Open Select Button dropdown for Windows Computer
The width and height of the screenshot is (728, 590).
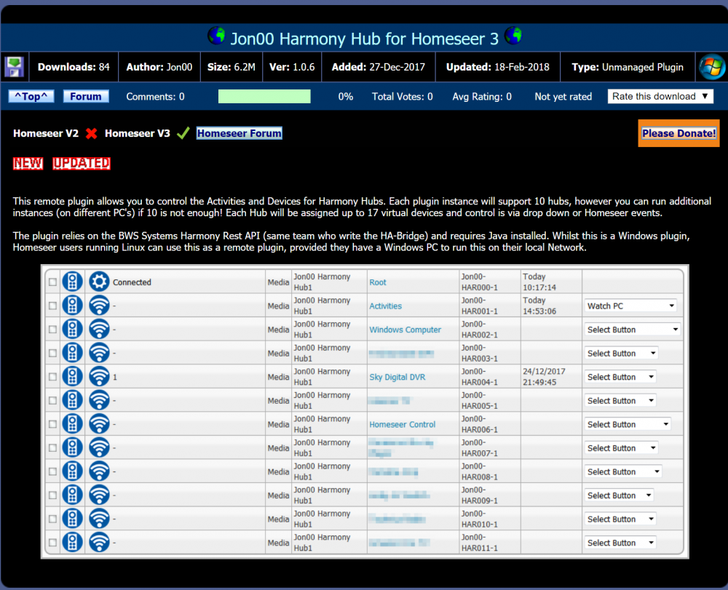click(632, 330)
